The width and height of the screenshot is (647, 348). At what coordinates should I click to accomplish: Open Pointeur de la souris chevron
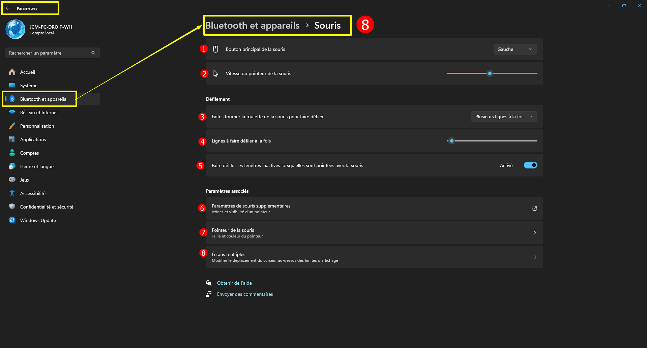(x=534, y=233)
